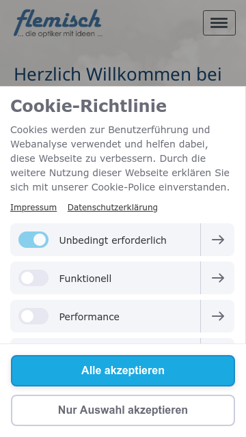Click the Funktionell category label
The width and height of the screenshot is (246, 437).
85,279
